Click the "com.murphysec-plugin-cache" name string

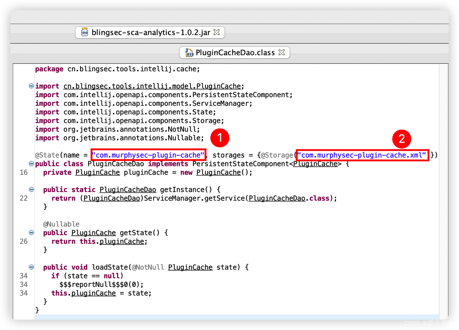(148, 155)
